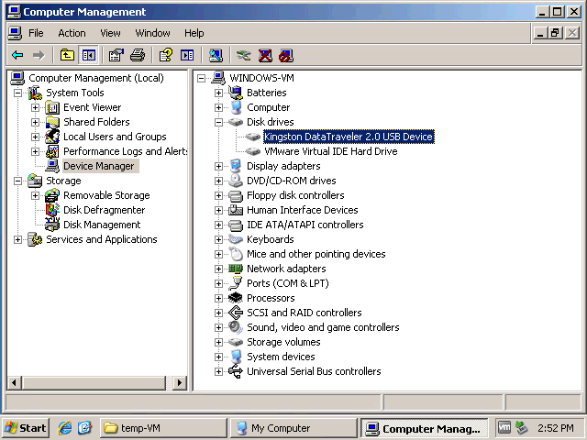The height and width of the screenshot is (440, 587).
Task: Switch to My Computer taskbar button
Action: click(x=293, y=428)
